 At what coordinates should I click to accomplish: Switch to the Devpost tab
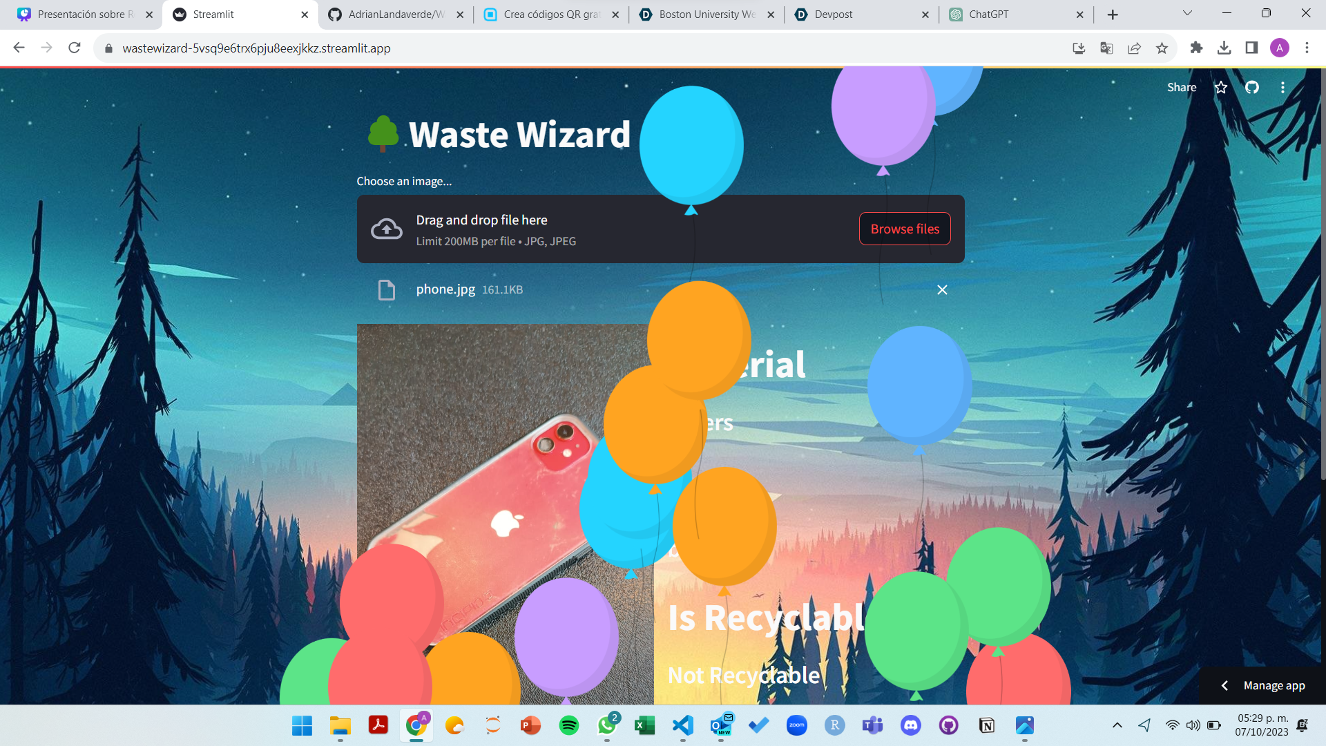pyautogui.click(x=833, y=15)
